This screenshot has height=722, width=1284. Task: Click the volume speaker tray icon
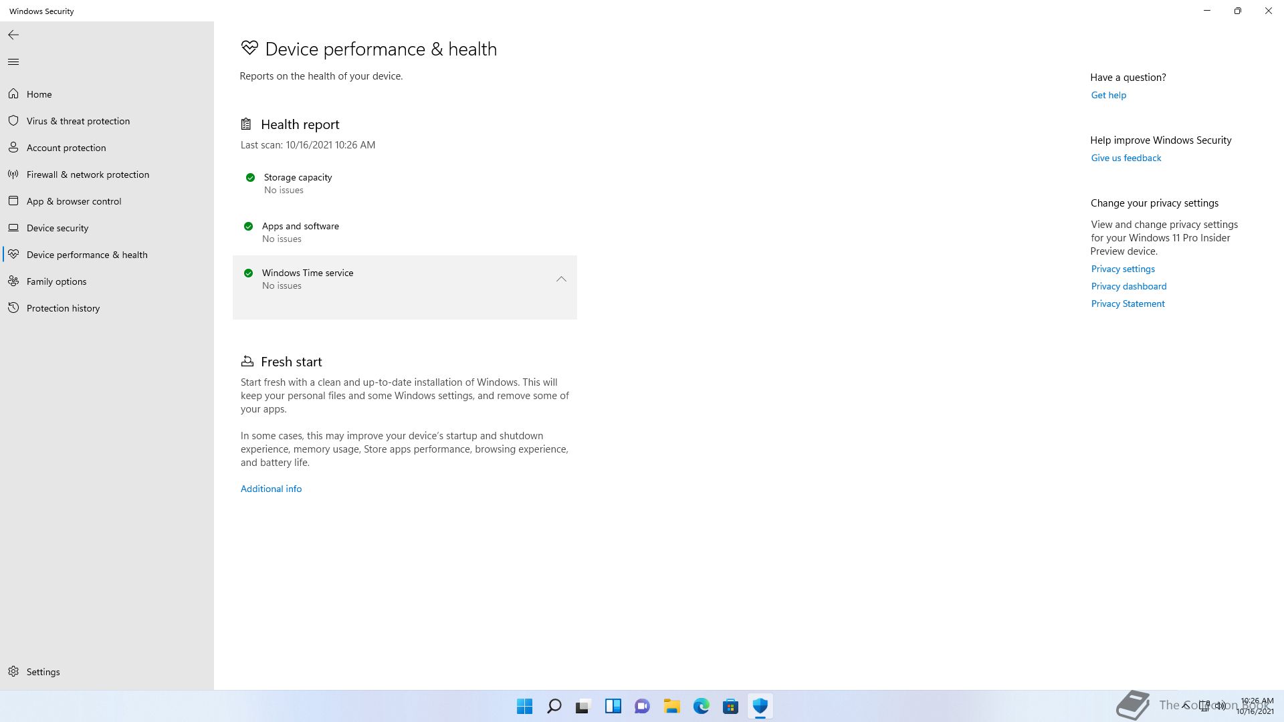pos(1220,706)
